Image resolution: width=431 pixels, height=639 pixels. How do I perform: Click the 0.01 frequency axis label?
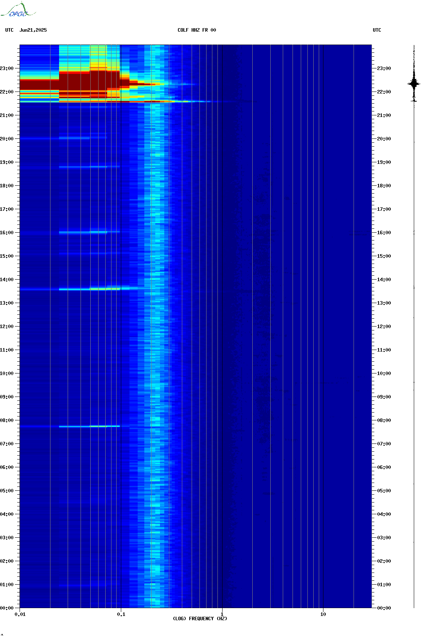(x=20, y=614)
